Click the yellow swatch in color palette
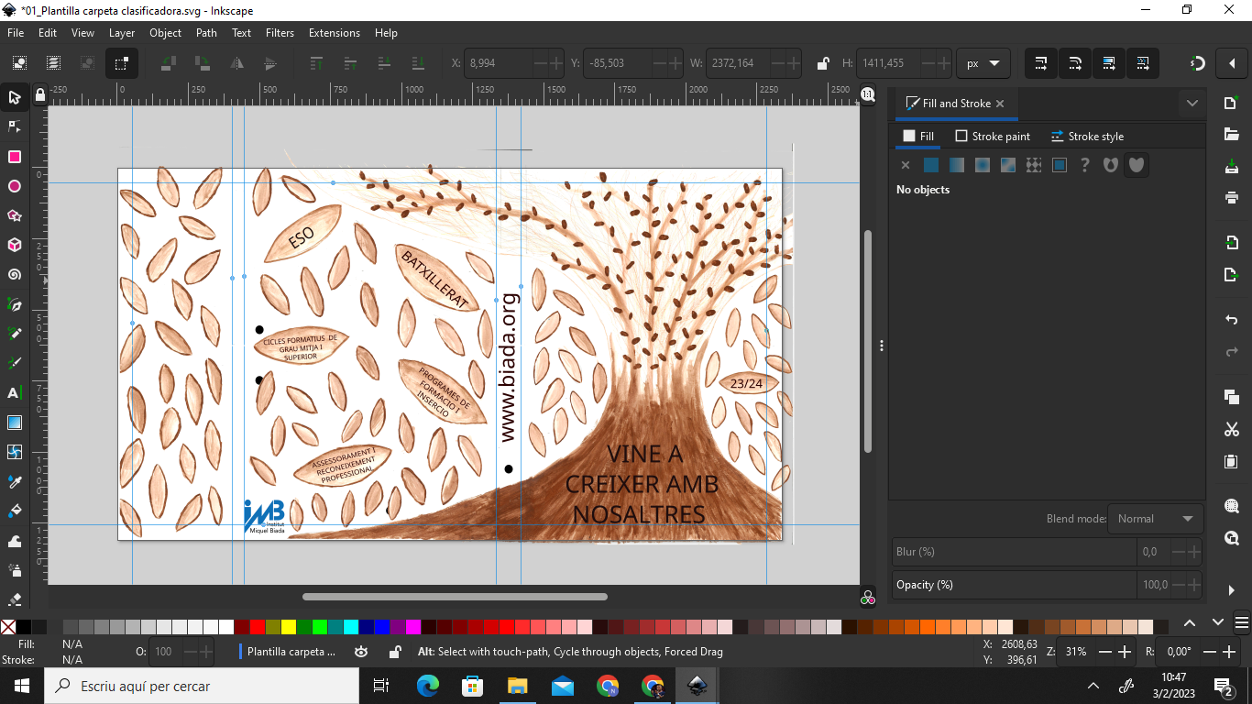The image size is (1252, 704). 288,627
